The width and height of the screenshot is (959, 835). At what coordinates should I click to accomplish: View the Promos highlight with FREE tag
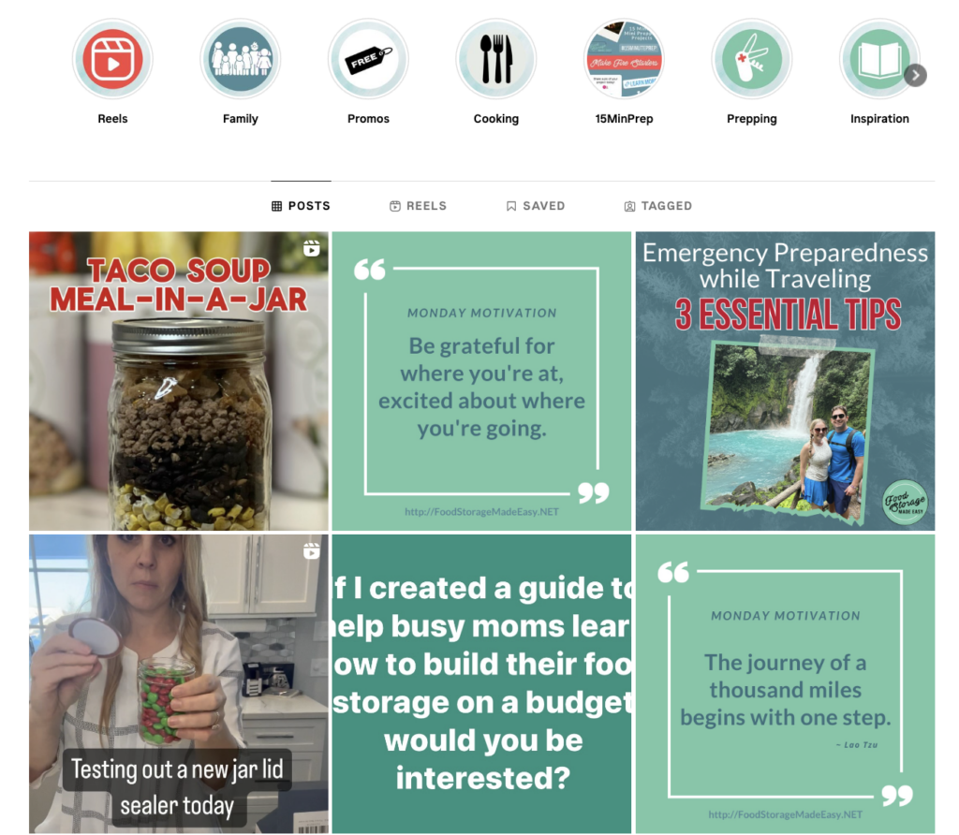pyautogui.click(x=368, y=59)
